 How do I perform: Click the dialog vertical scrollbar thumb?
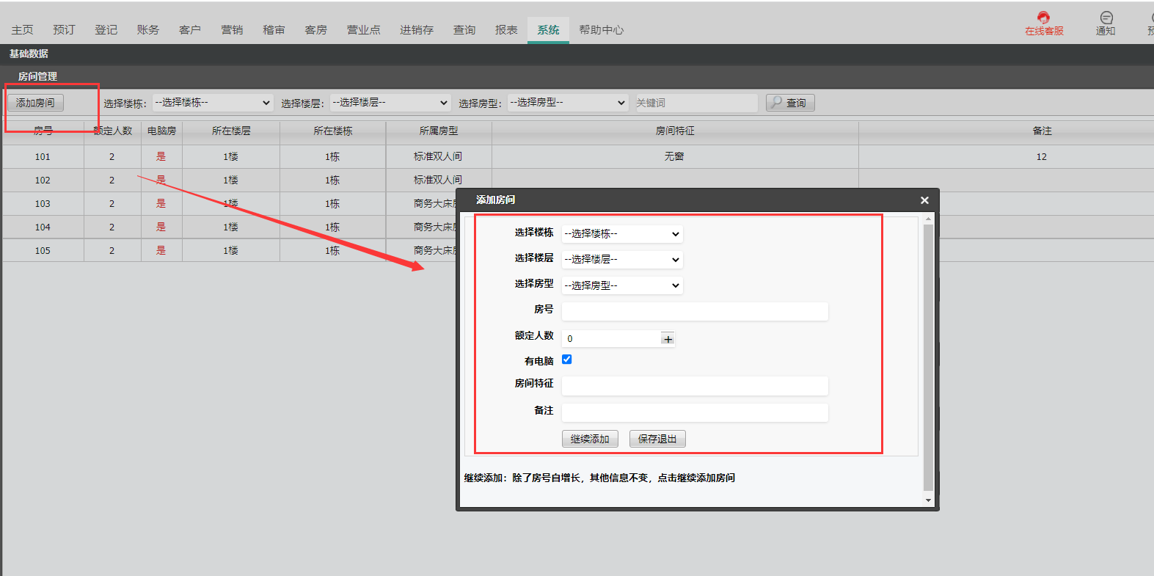click(928, 357)
